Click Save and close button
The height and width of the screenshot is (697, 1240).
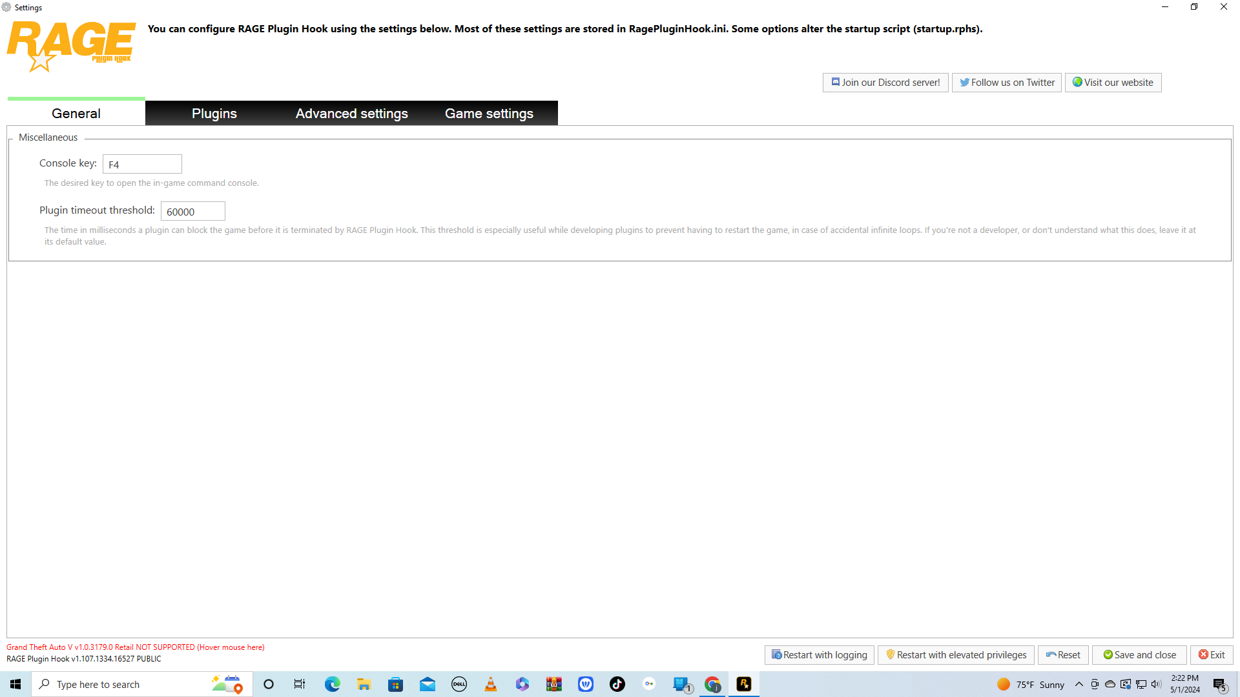[1139, 655]
